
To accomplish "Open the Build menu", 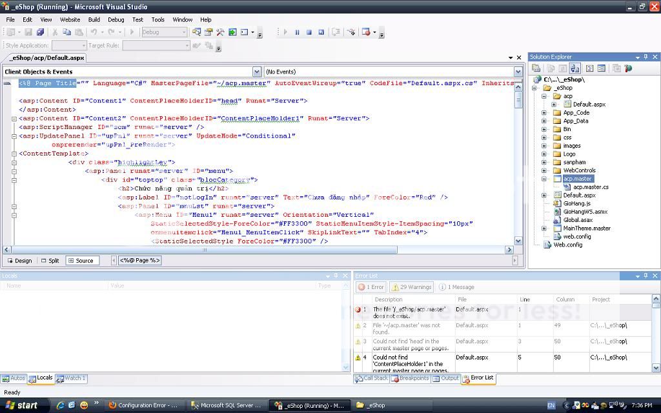I will pos(94,20).
